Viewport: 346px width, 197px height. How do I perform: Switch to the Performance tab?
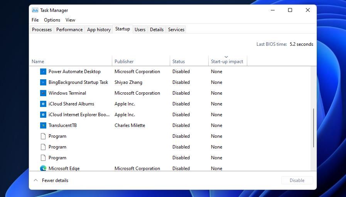click(x=69, y=30)
